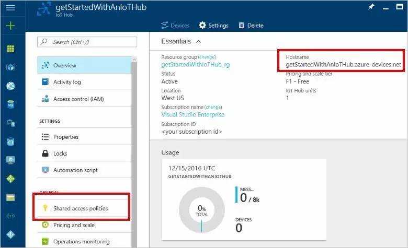
Task: Open the Automation script menu item
Action: pyautogui.click(x=84, y=170)
